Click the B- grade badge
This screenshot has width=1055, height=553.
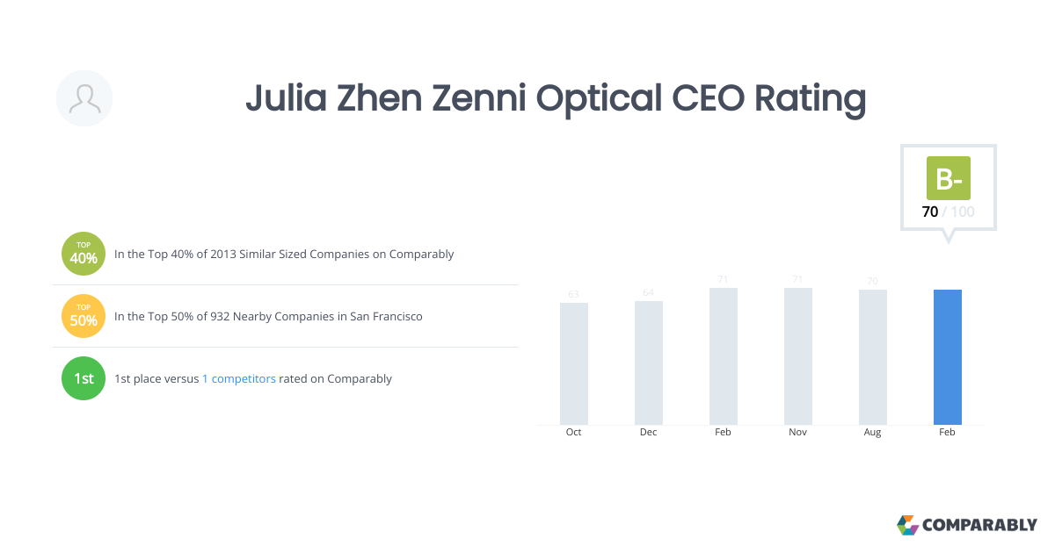pyautogui.click(x=949, y=178)
